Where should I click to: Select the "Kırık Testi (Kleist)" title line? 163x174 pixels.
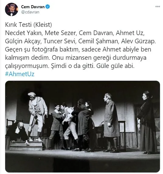(29, 25)
